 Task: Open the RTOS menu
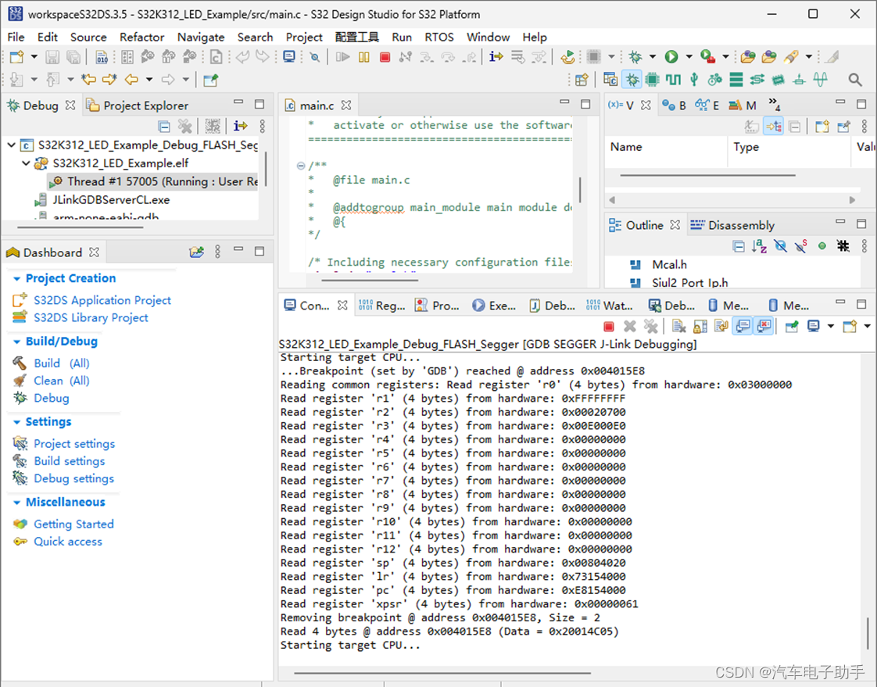439,37
